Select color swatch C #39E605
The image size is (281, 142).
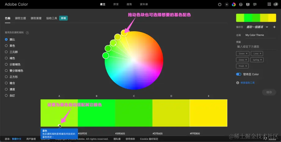[134, 113]
